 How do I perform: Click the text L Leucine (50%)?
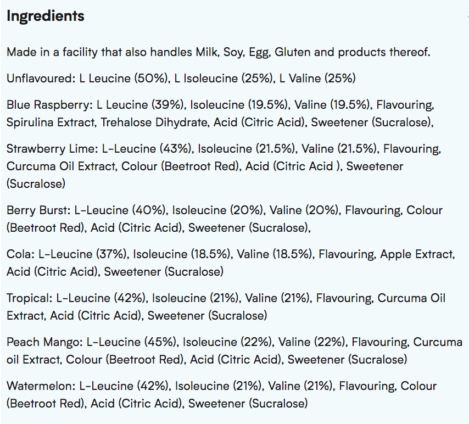pyautogui.click(x=124, y=79)
